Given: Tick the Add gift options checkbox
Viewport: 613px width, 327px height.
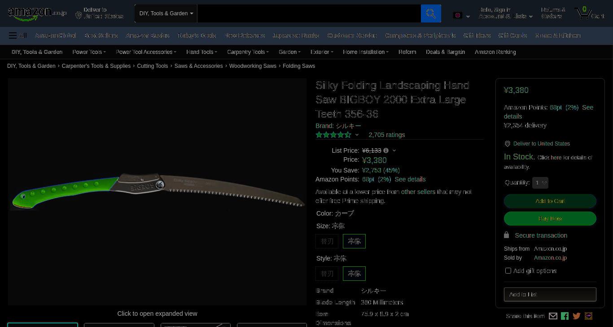Looking at the screenshot, I should [x=508, y=271].
